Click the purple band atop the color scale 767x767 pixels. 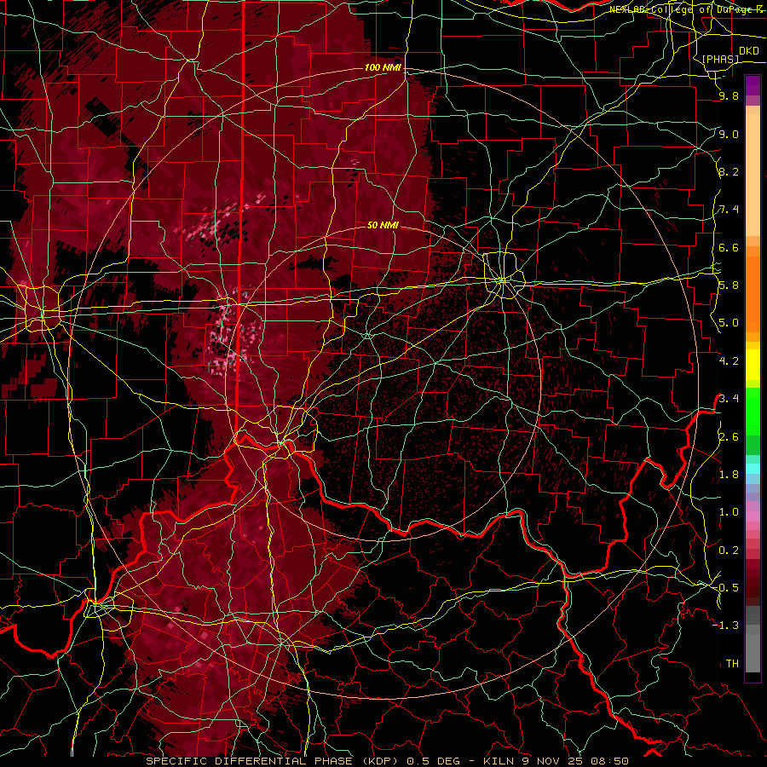pyautogui.click(x=753, y=85)
